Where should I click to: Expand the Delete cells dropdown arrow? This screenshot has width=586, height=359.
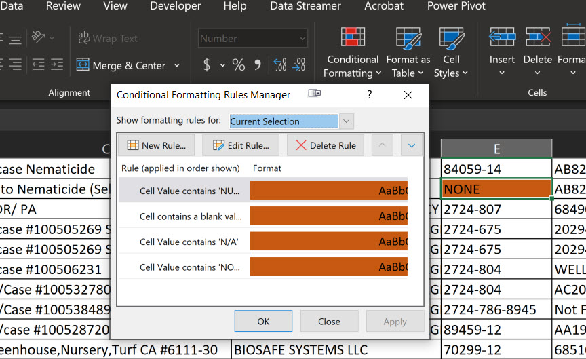[537, 73]
